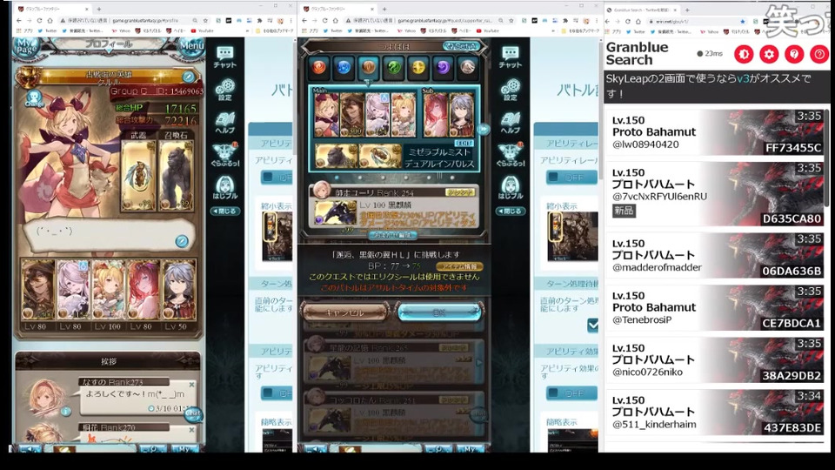
Task: Collapse left sidebar with 閉じる button
Action: pos(224,211)
